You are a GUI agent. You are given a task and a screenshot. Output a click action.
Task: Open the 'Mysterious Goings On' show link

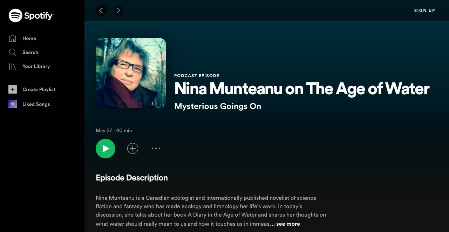click(x=218, y=106)
